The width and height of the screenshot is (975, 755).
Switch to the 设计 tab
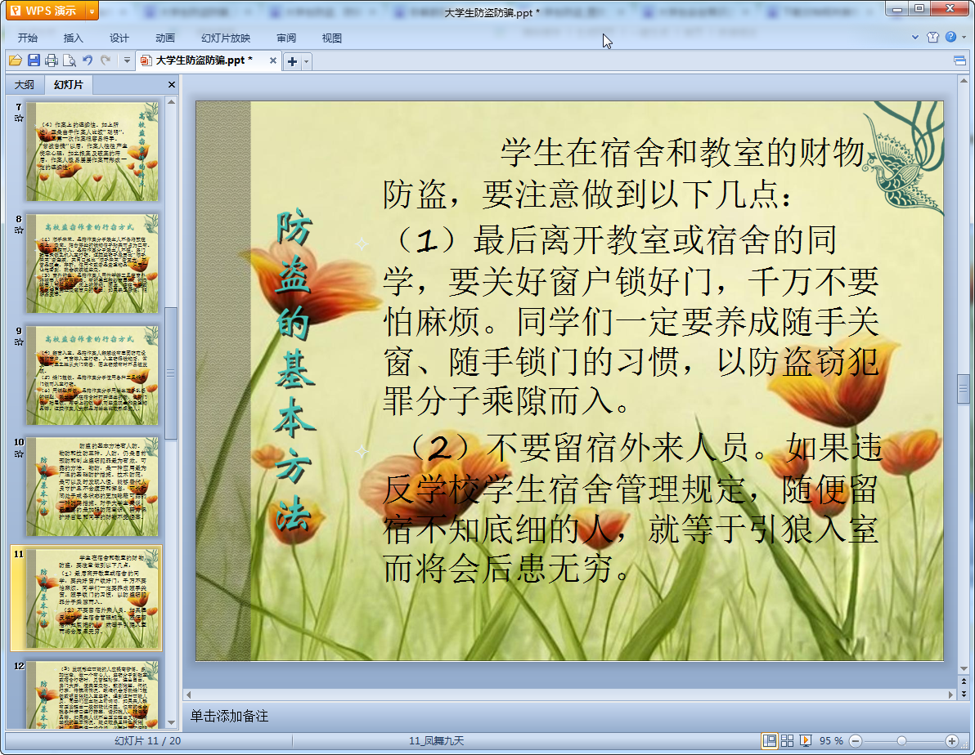(x=119, y=38)
